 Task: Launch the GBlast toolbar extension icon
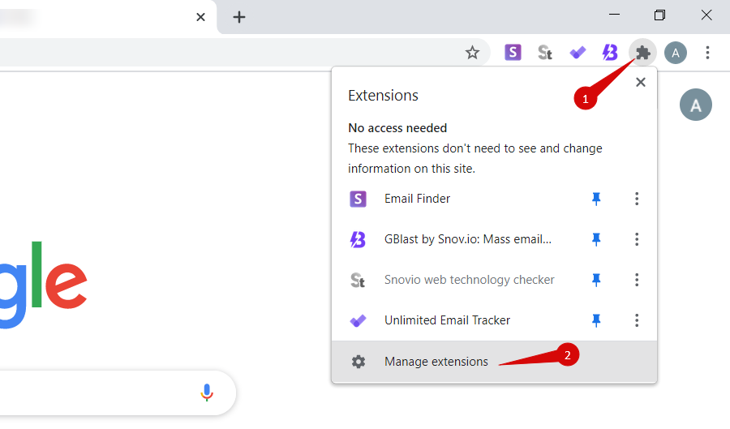(x=610, y=52)
